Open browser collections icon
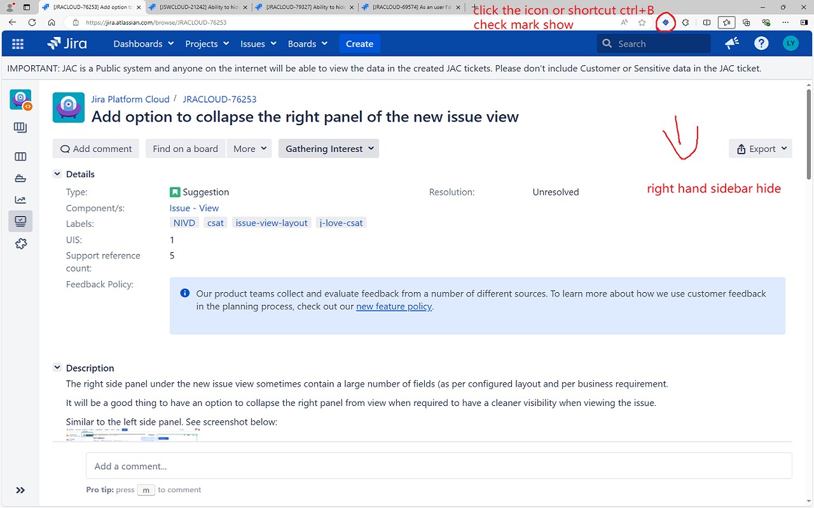 pos(747,22)
